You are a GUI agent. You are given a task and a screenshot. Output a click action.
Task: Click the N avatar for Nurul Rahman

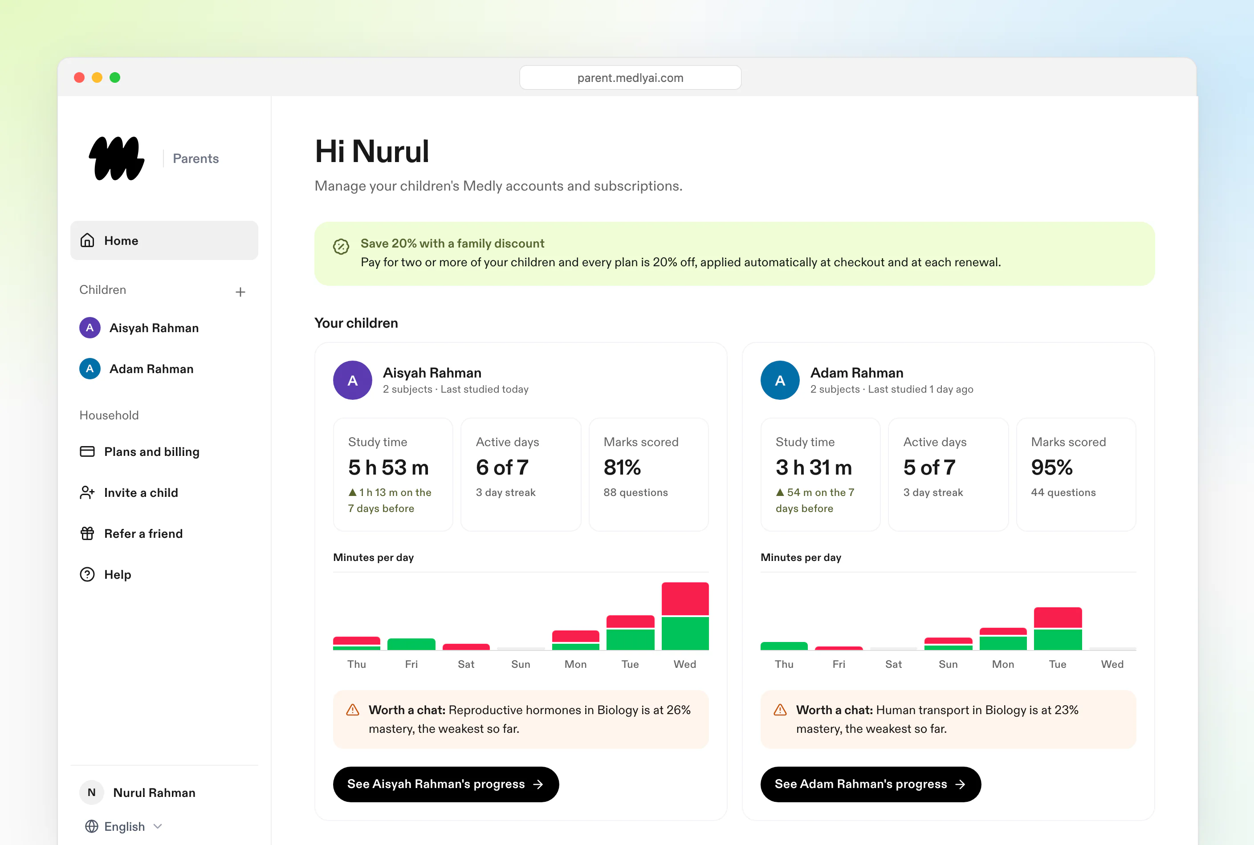(92, 793)
